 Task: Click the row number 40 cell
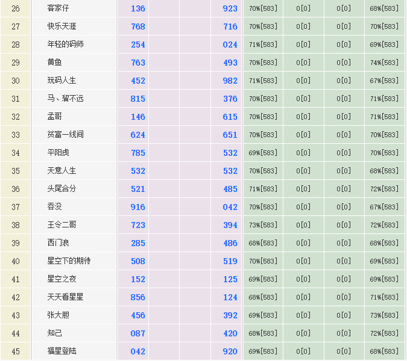point(16,261)
